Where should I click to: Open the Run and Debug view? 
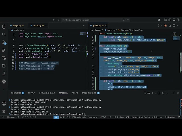click(x=4, y=50)
